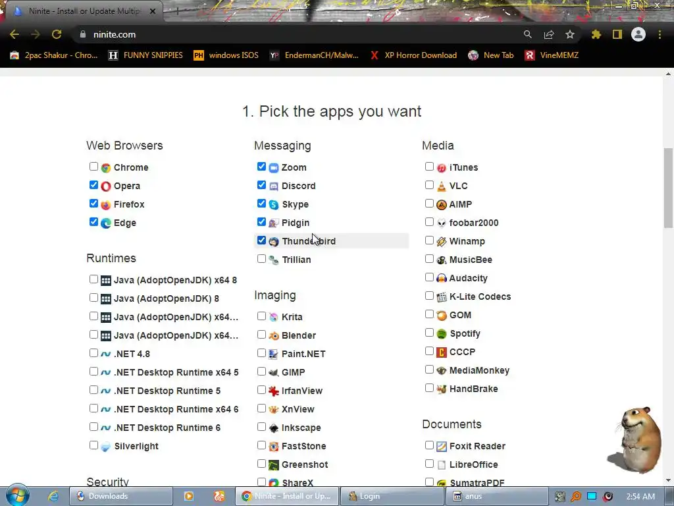The image size is (674, 506).
Task: Click the FastStone label
Action: coord(304,446)
